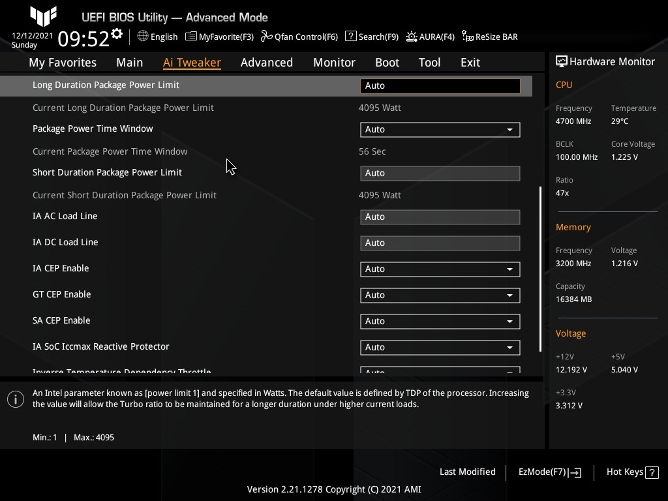The image size is (668, 501).
Task: Click the TUF logo emblem
Action: pos(44,16)
